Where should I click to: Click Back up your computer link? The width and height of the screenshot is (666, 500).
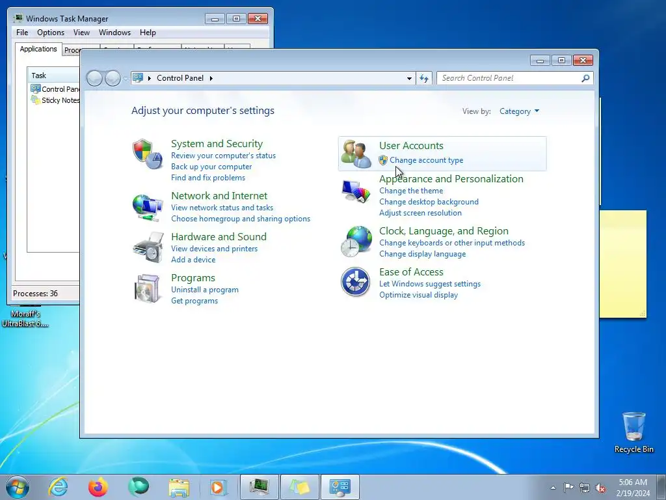click(x=211, y=167)
